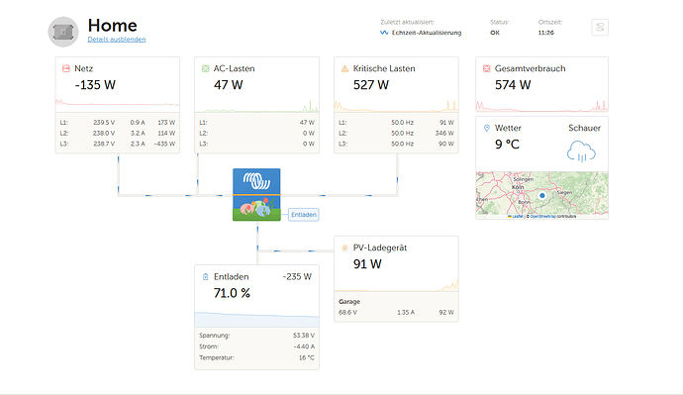
Task: Click the Echtzeit-Aktualisierung status indicator
Action: [421, 33]
